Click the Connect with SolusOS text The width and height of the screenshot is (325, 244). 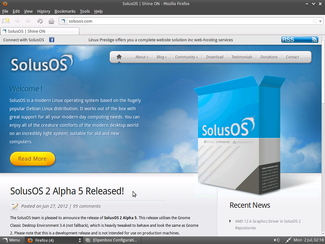(23, 40)
